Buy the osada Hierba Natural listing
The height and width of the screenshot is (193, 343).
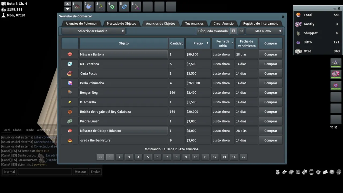coord(271,140)
